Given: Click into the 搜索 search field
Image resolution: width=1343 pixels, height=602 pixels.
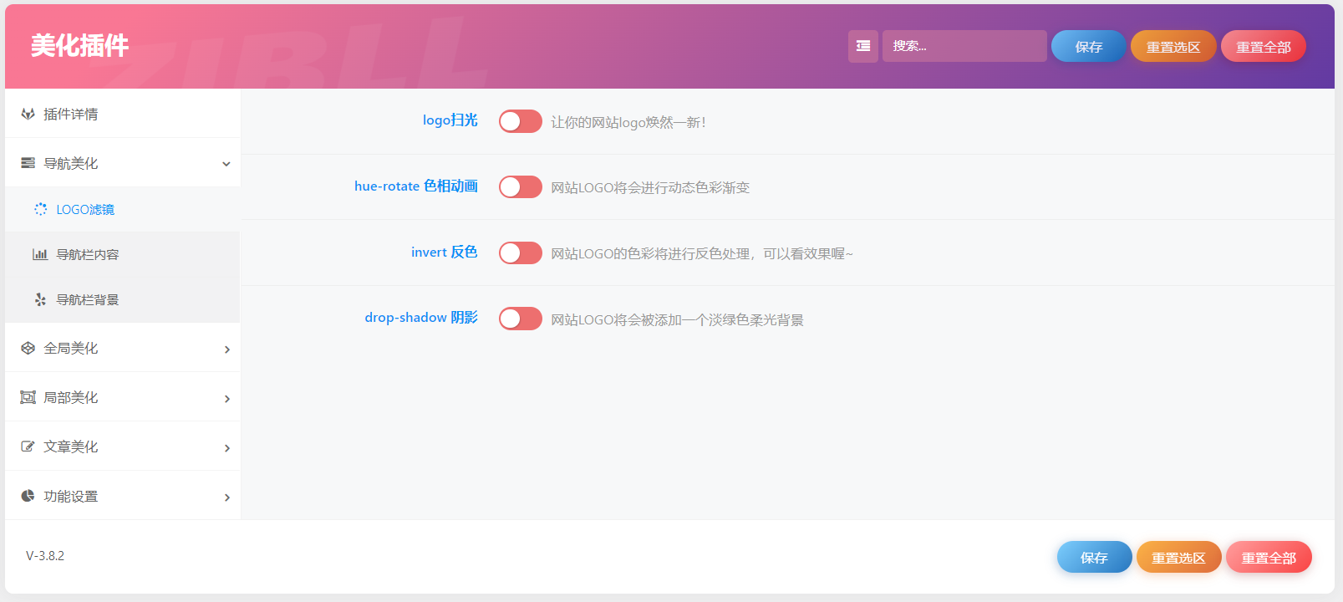Looking at the screenshot, I should pyautogui.click(x=964, y=46).
